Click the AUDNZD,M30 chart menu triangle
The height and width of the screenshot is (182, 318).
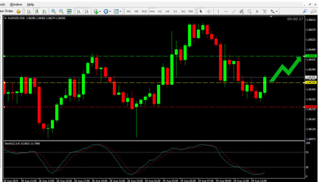point(6,18)
